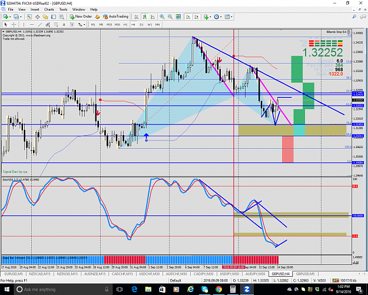Click the MetaEditor book icon

97,17
